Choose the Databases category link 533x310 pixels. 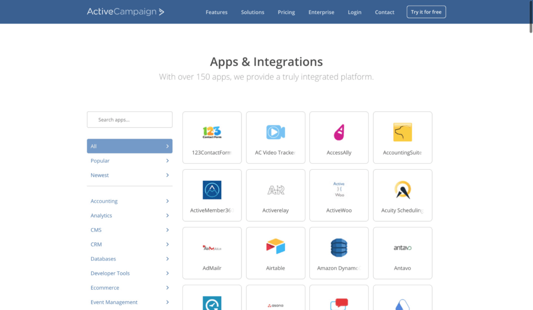[103, 258]
